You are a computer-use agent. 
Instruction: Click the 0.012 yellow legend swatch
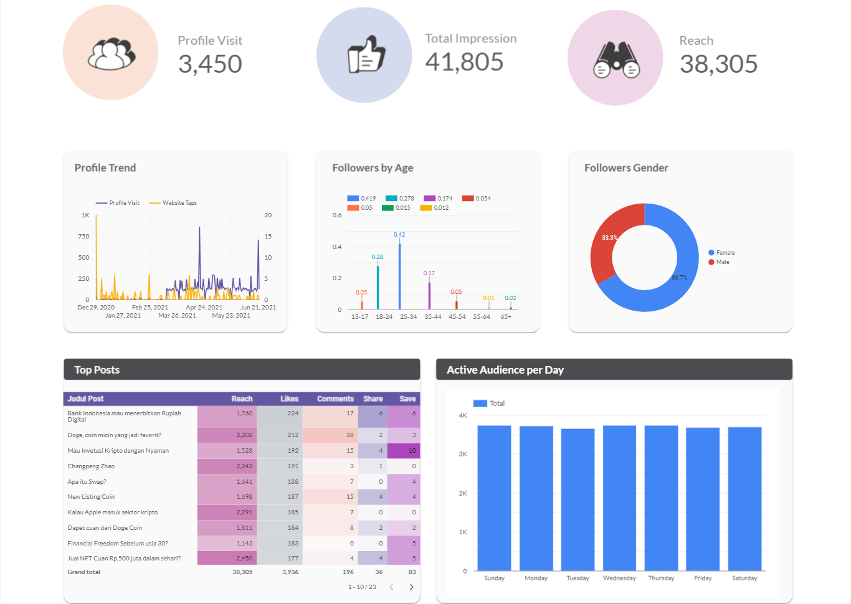tap(426, 208)
